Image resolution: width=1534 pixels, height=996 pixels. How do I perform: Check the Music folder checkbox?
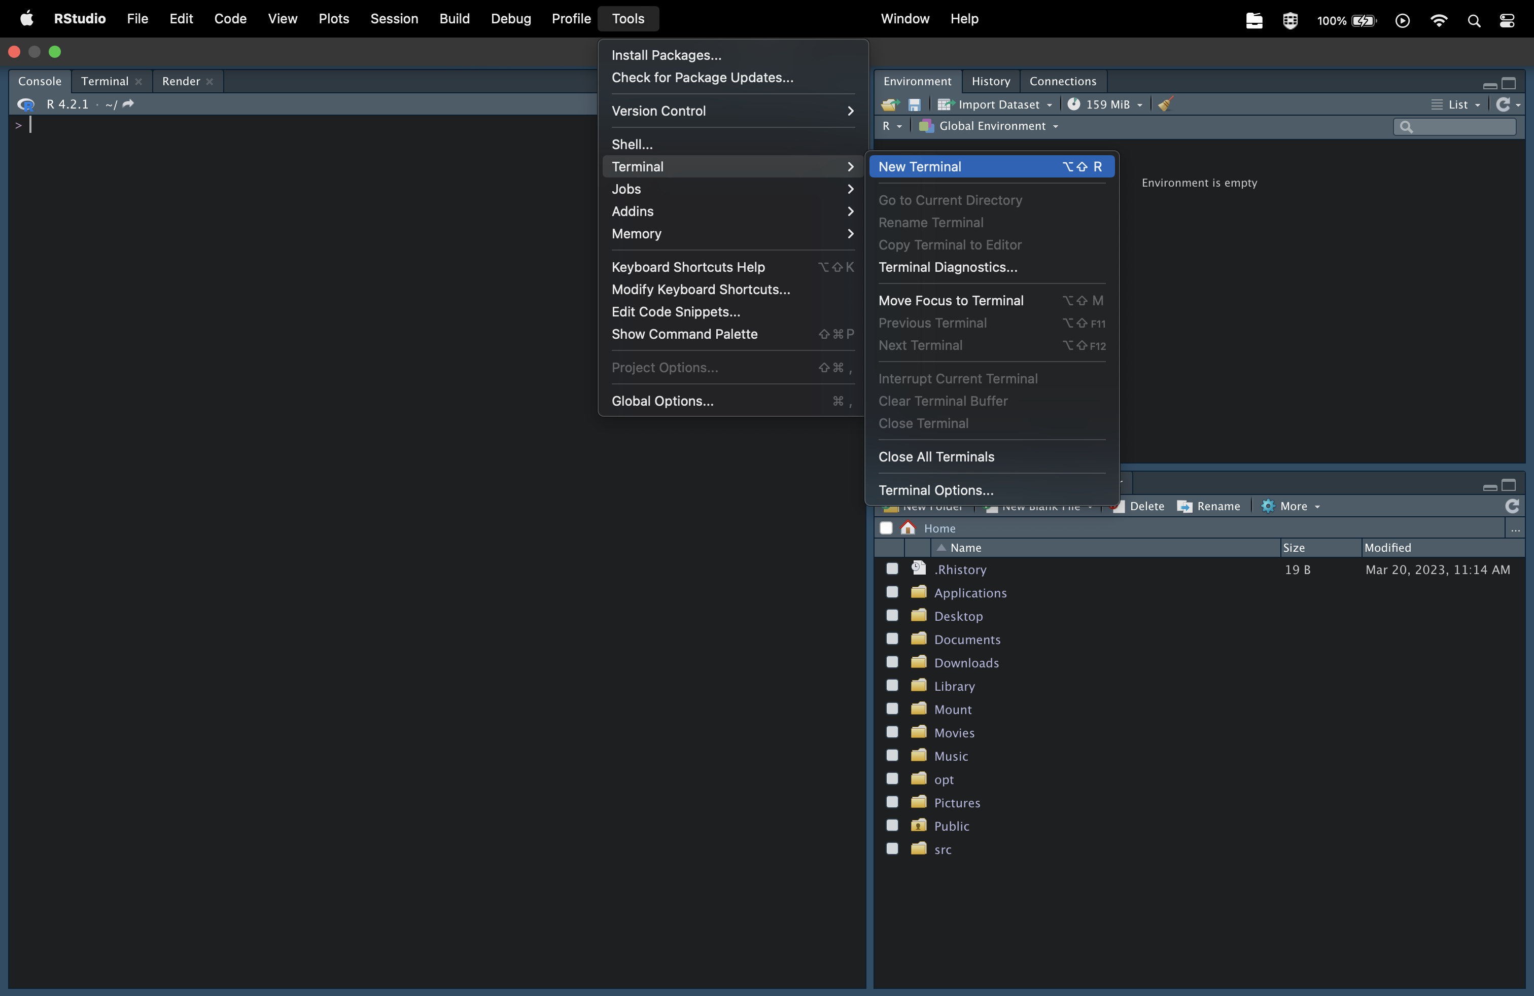[x=892, y=755]
